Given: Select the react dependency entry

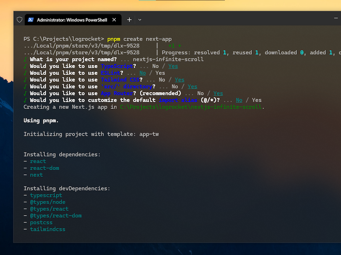Looking at the screenshot, I should (38, 161).
